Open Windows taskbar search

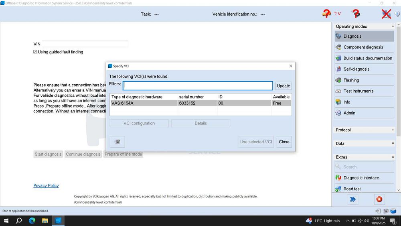pyautogui.click(x=19, y=221)
